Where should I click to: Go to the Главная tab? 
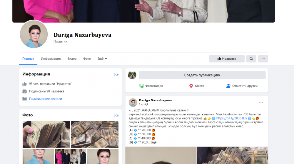tap(28, 59)
